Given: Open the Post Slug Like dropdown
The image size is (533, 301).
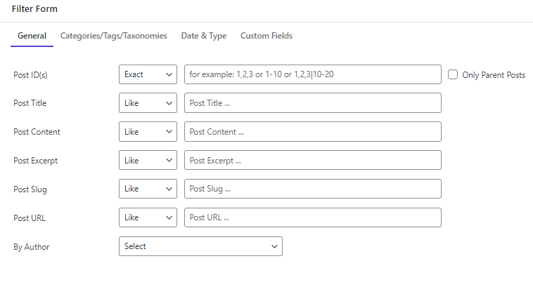Looking at the screenshot, I should (148, 189).
